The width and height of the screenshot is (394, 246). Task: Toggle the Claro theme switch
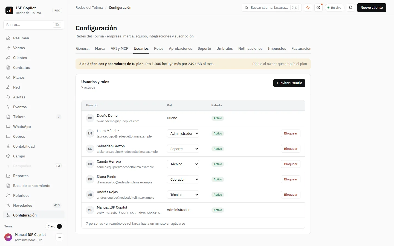pos(54,226)
